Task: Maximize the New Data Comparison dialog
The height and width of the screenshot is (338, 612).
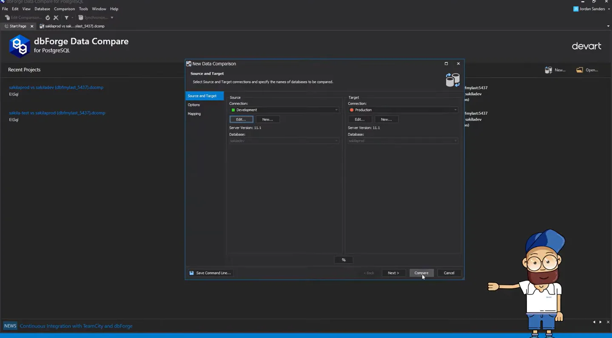Action: click(446, 64)
